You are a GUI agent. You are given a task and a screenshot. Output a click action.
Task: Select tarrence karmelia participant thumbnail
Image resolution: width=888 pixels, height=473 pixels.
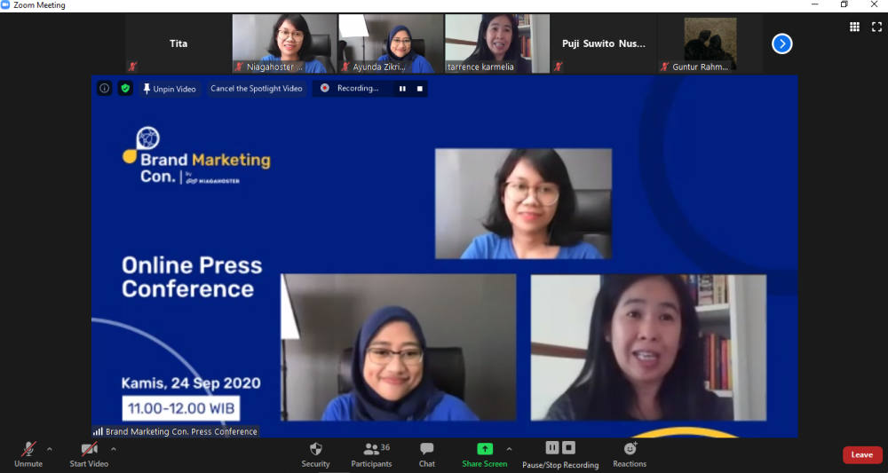point(497,43)
